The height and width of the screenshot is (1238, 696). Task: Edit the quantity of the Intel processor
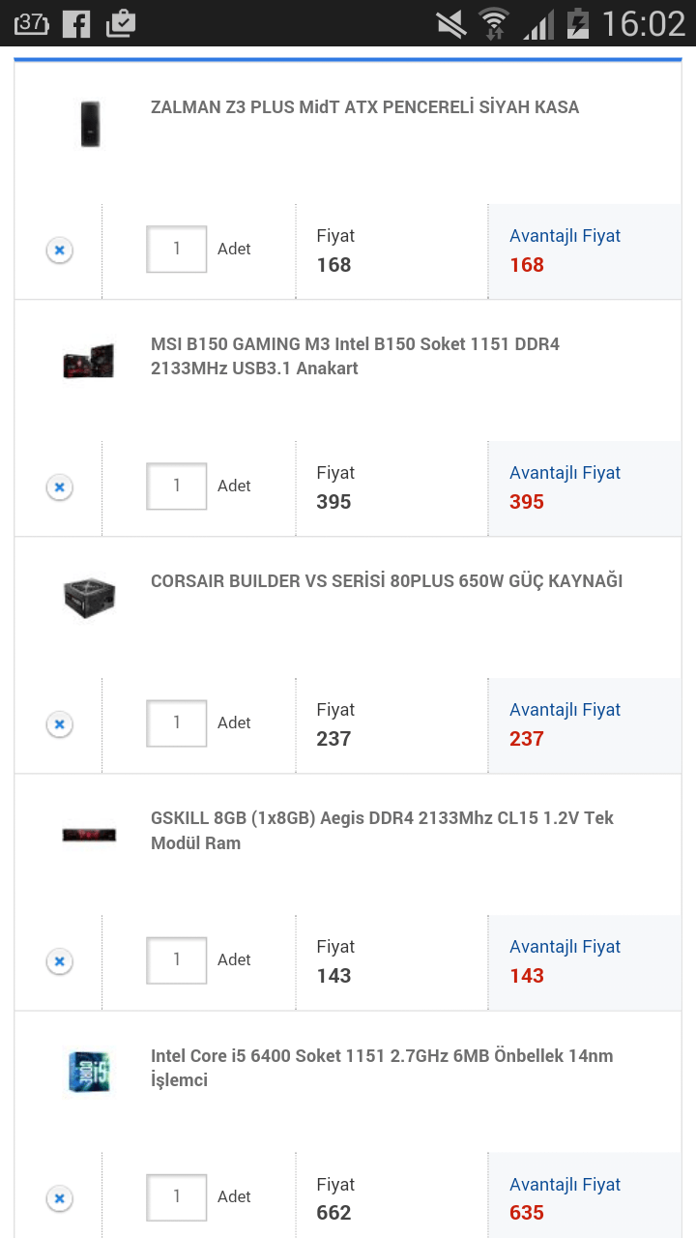pos(176,1196)
